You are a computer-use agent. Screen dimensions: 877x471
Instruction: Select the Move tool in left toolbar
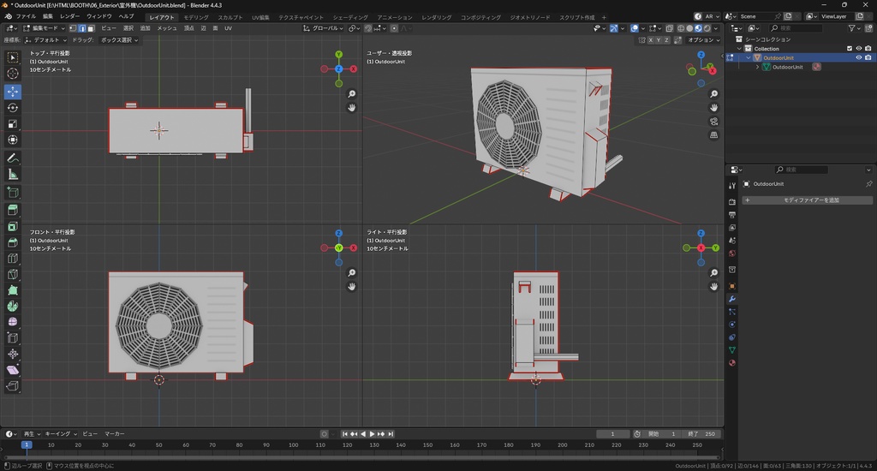[13, 91]
